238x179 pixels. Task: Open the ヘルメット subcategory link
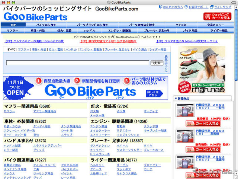coord(97,165)
